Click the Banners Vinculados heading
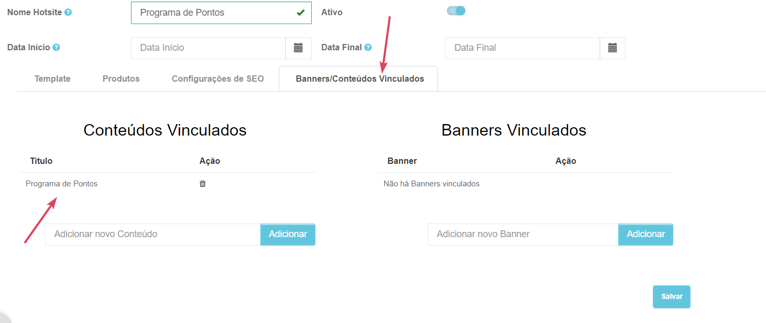The width and height of the screenshot is (766, 323). click(x=513, y=130)
